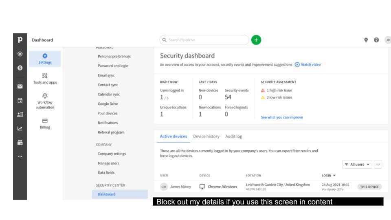Image resolution: width=391 pixels, height=220 pixels.
Task: Open Company settings
Action: 112,154
